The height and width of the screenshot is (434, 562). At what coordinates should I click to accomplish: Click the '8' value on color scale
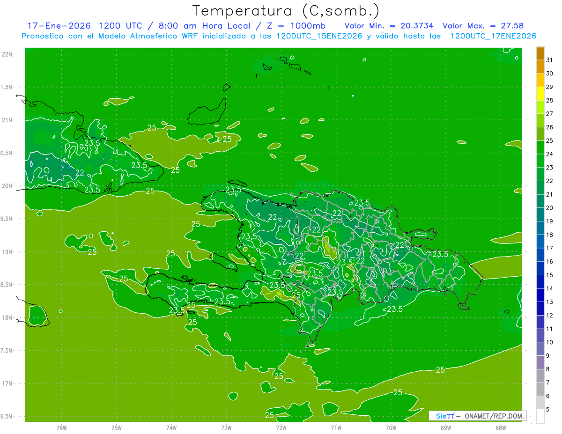point(548,369)
